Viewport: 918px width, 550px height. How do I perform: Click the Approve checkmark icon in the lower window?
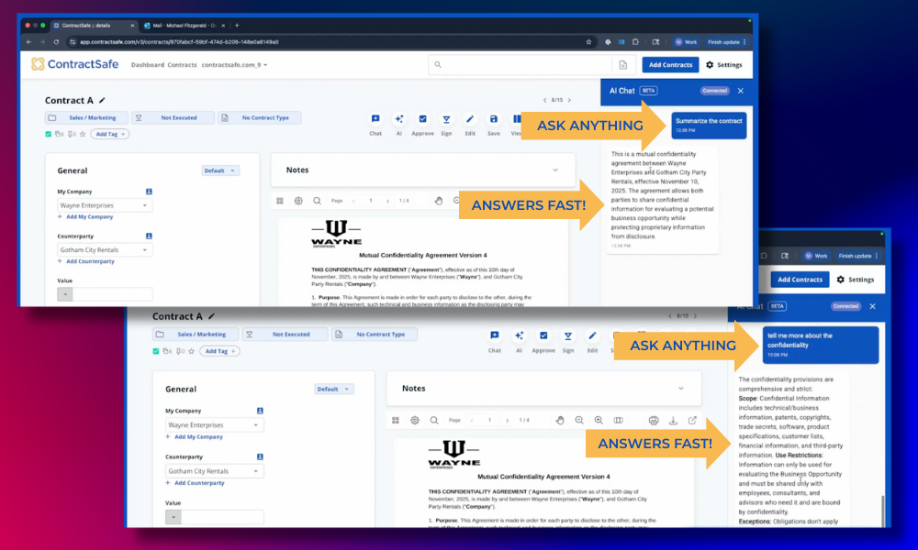[543, 335]
